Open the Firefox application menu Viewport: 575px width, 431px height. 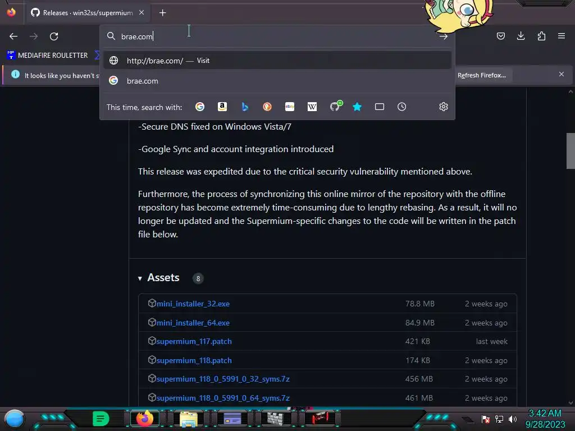point(562,36)
